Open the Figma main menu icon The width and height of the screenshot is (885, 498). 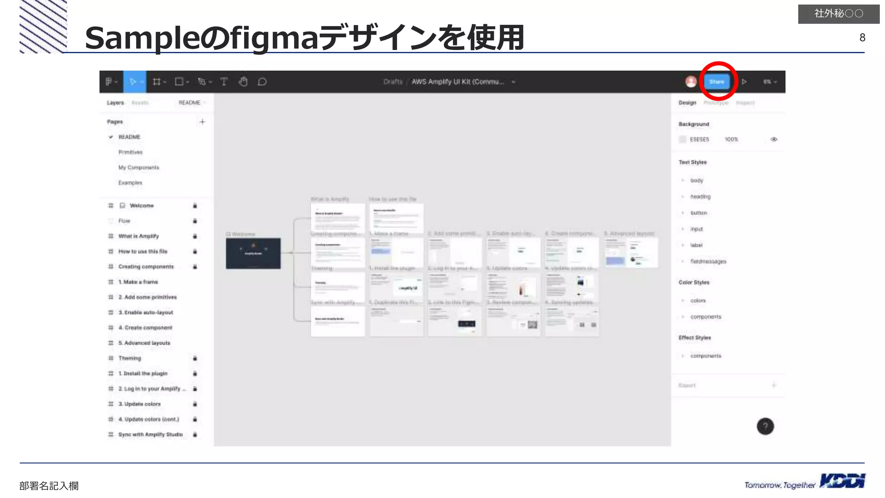click(x=109, y=82)
